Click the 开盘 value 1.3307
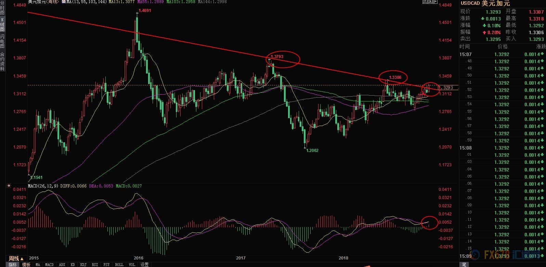Screen dimensions: 546x267 tap(536, 12)
